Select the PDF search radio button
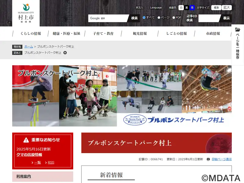This screenshot has height=183, width=244. pyautogui.click(x=174, y=18)
